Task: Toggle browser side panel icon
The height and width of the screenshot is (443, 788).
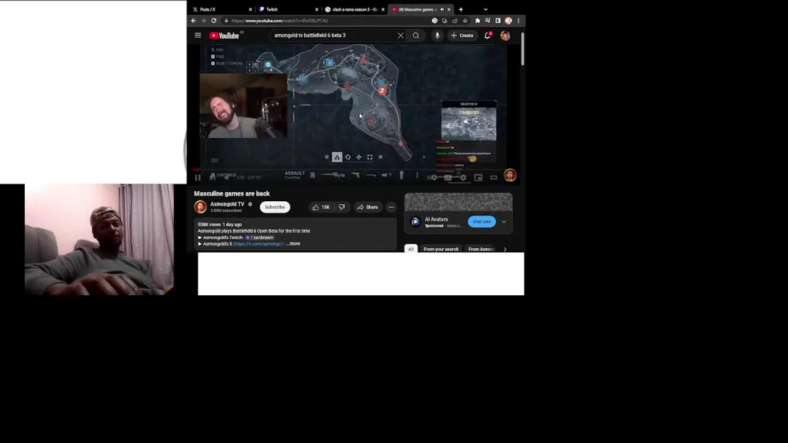Action: click(x=498, y=20)
